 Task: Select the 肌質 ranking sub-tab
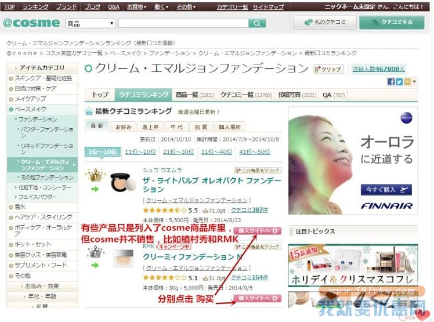pos(201,127)
